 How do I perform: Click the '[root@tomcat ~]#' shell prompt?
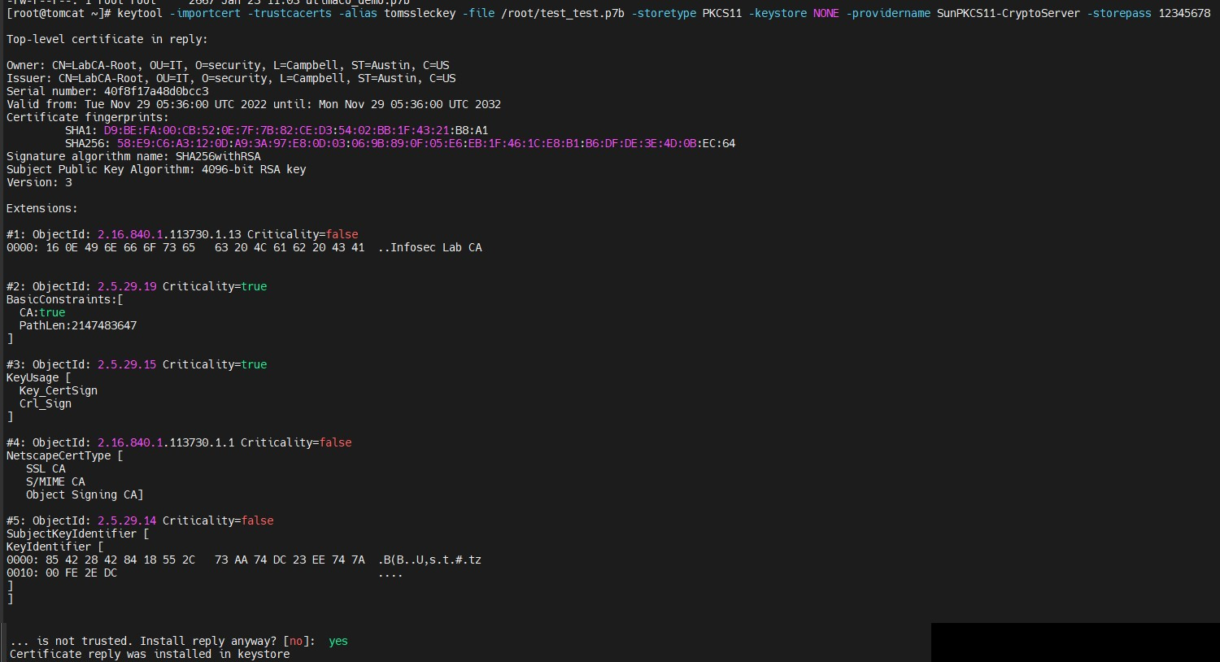[x=59, y=13]
